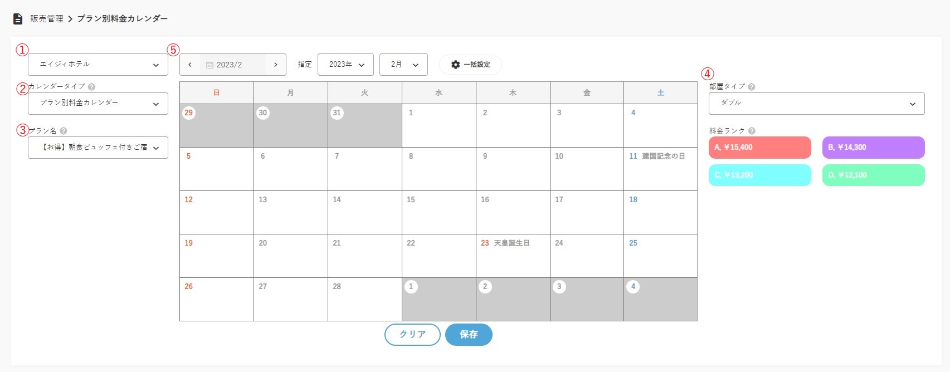Expand the ダブル room type dropdown
This screenshot has height=372, width=950.
coord(816,104)
